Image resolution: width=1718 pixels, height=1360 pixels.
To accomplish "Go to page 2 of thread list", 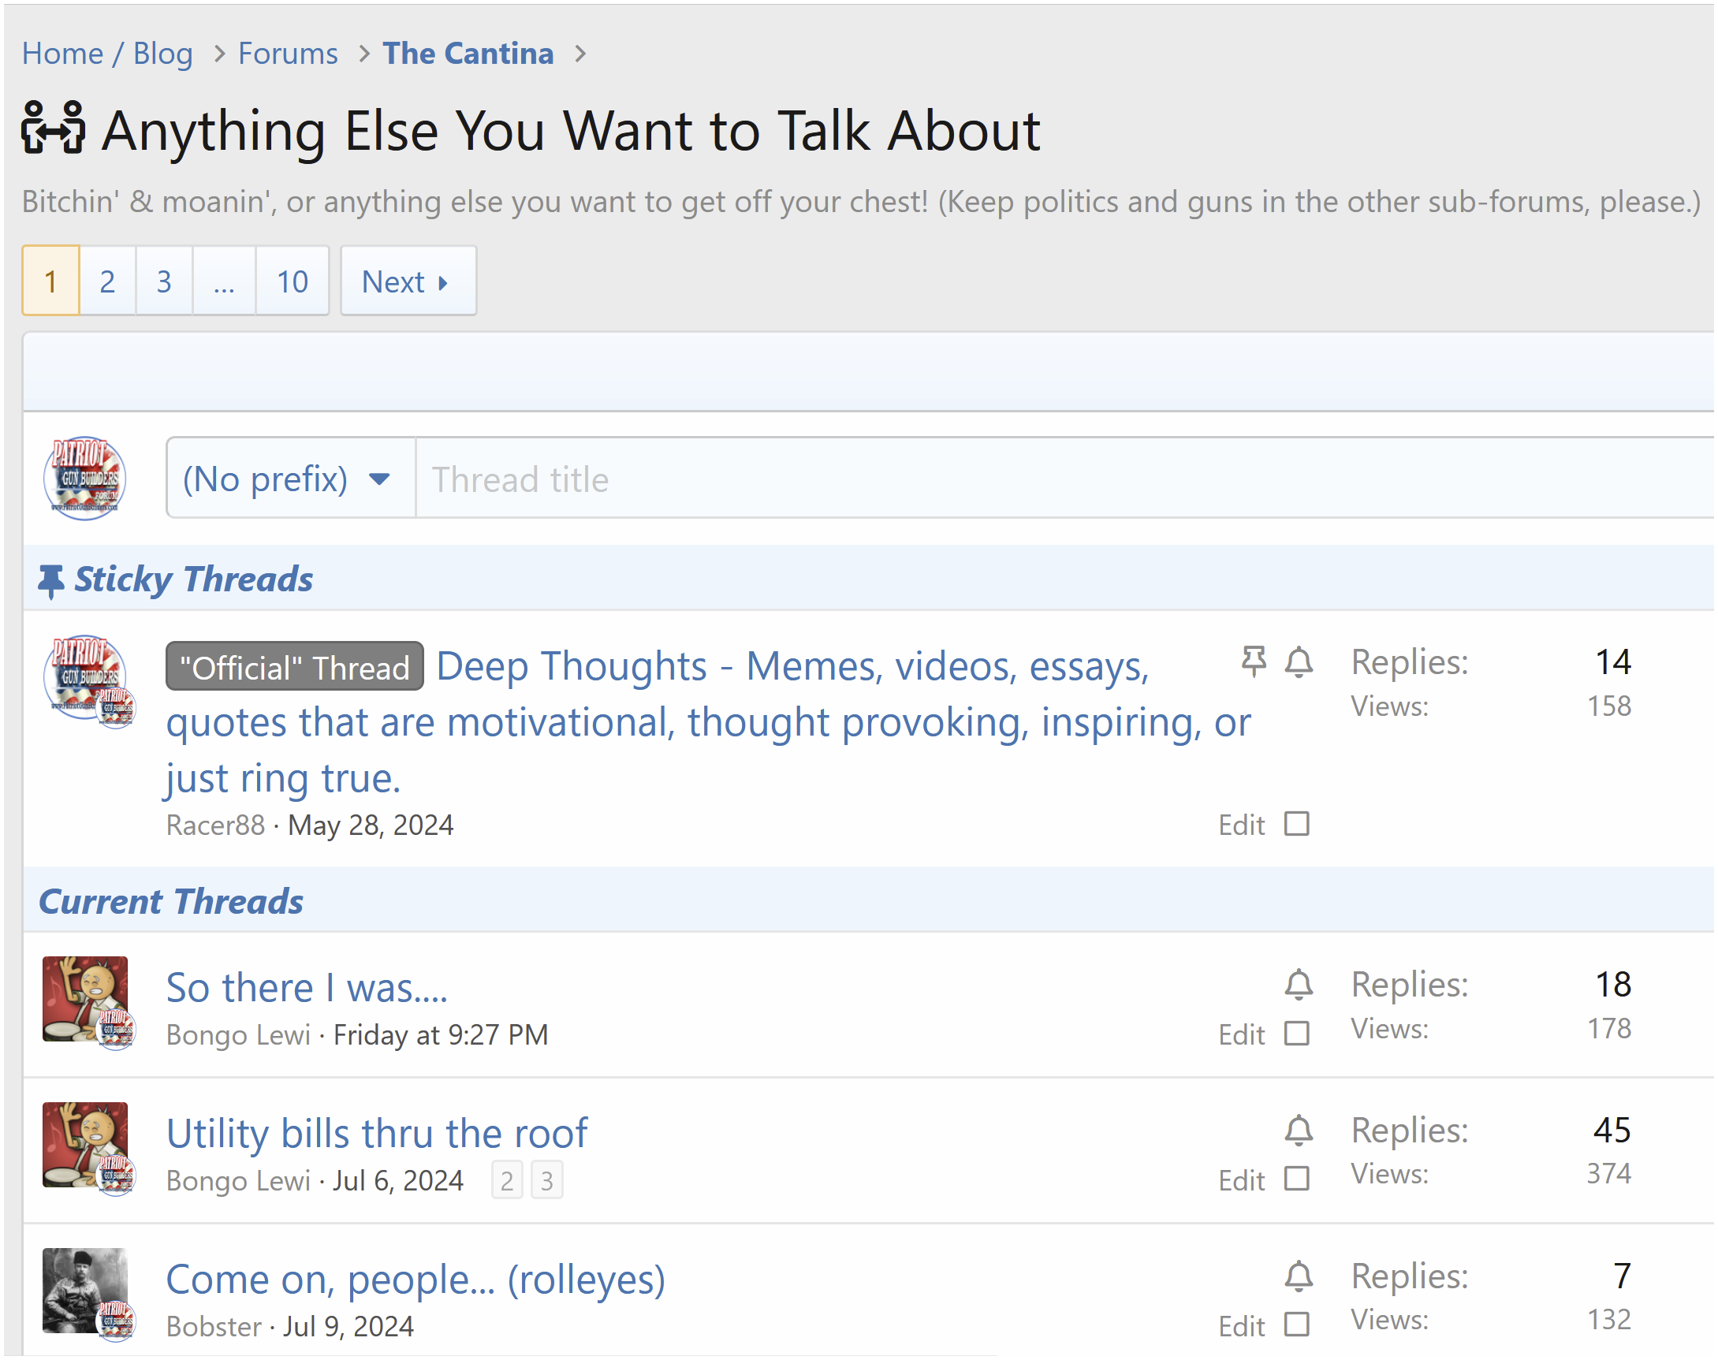I will (107, 282).
